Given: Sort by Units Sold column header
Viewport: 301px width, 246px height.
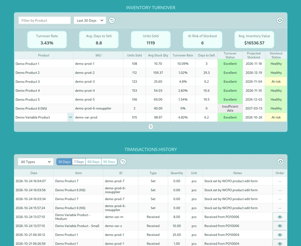Looking at the screenshot, I should [x=134, y=55].
